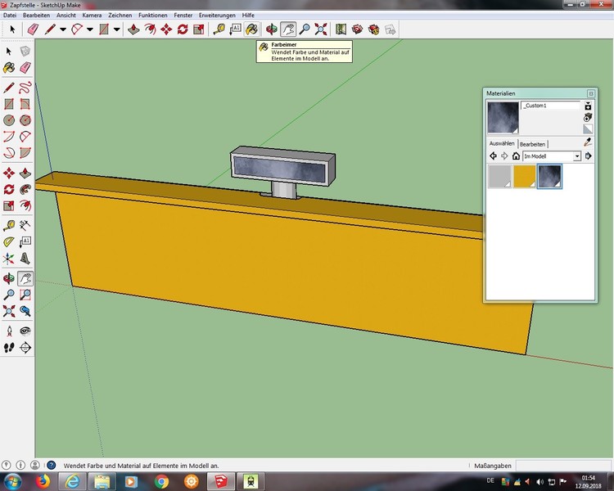This screenshot has height=491, width=614.
Task: Select the Walk footprints tool
Action: [9, 347]
